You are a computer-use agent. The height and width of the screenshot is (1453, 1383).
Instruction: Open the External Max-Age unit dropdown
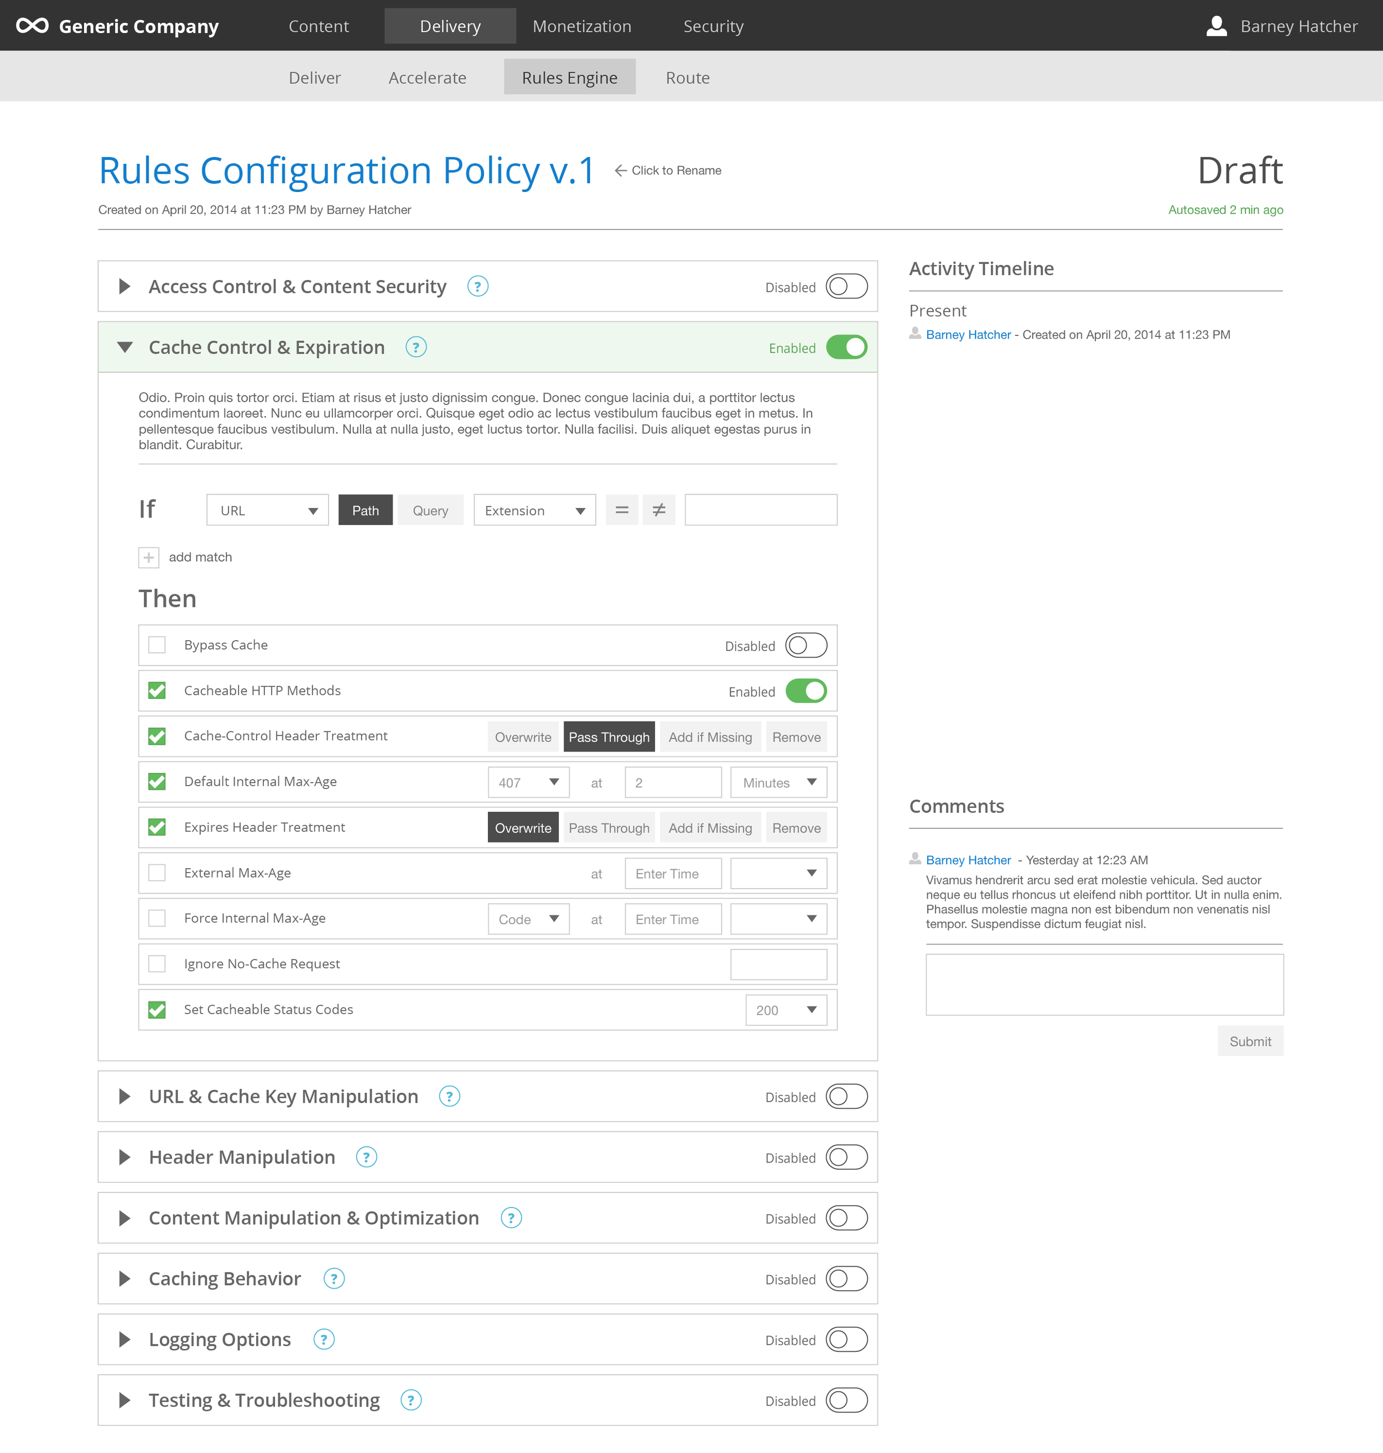(x=778, y=874)
